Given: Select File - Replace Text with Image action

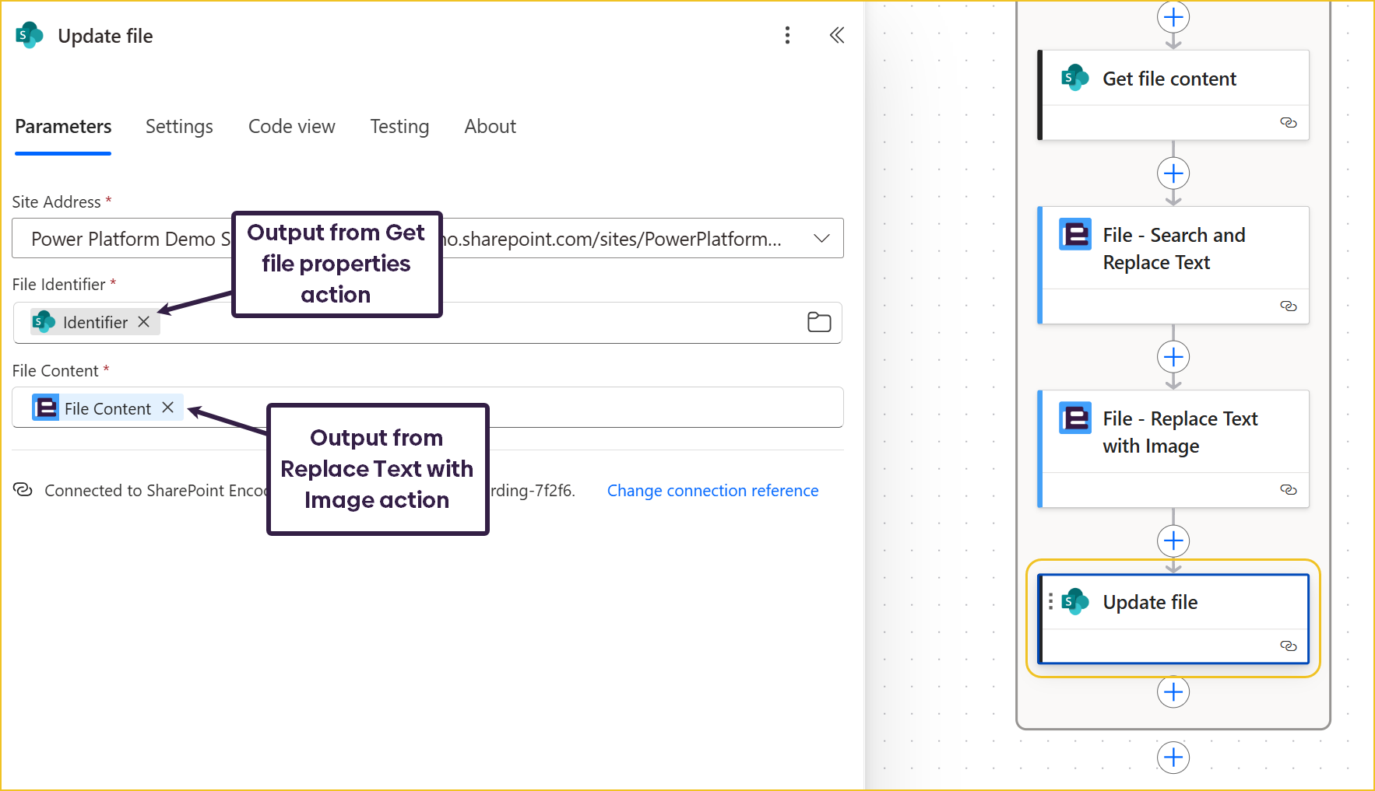Looking at the screenshot, I should point(1179,432).
